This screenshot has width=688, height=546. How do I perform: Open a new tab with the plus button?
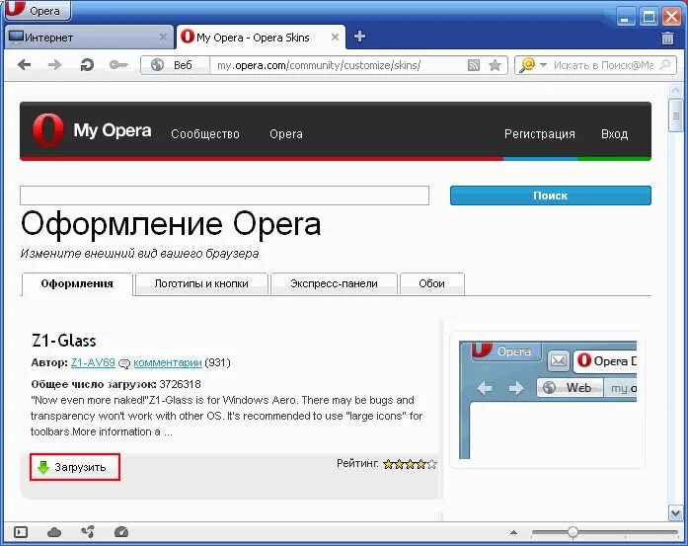tap(359, 37)
